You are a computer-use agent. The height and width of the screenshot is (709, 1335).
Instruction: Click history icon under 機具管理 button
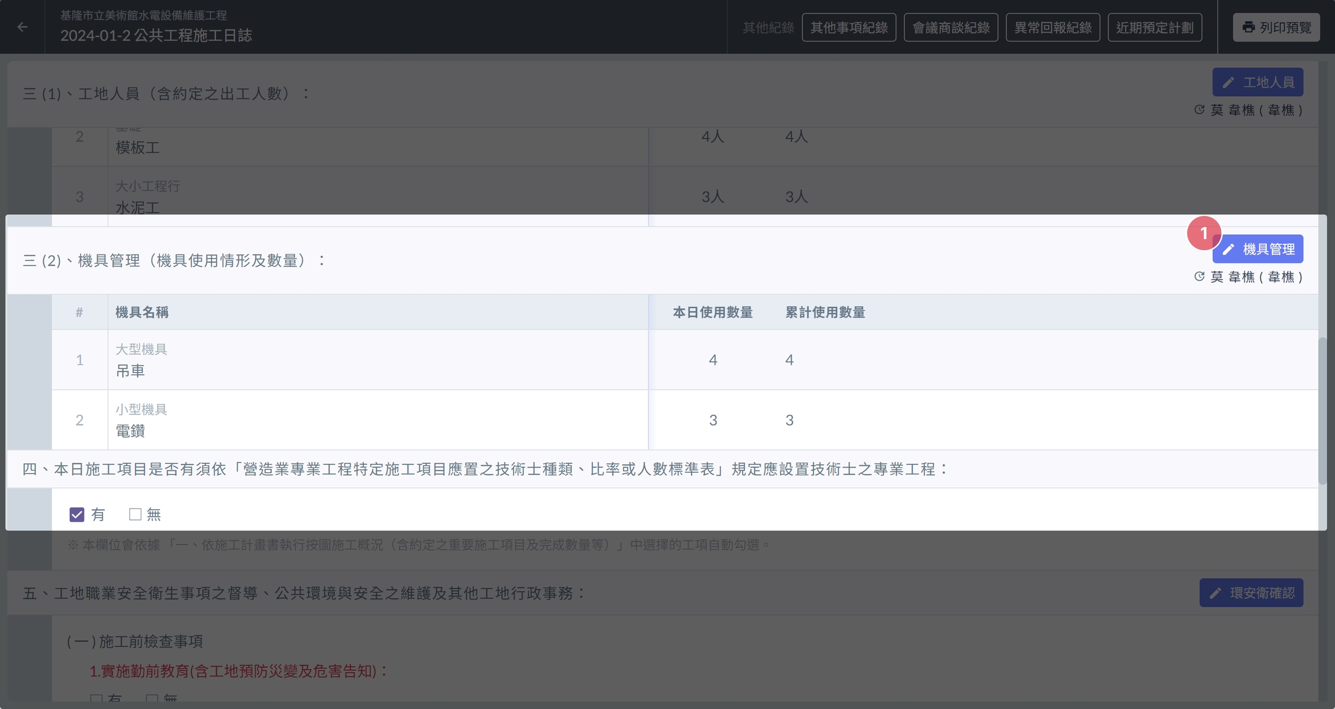point(1199,277)
